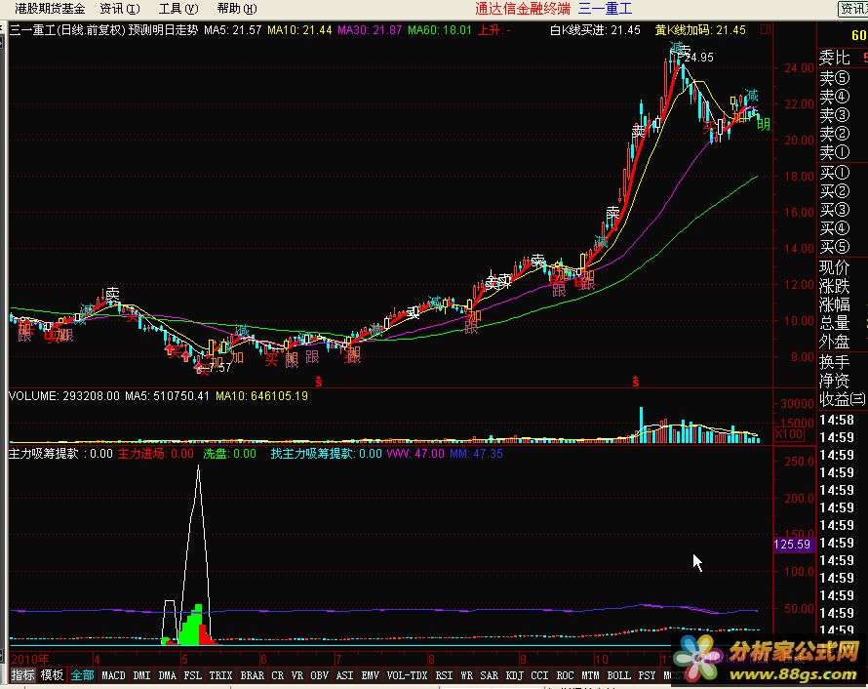Click the 通达信金融终端 title text
The height and width of the screenshot is (689, 868).
(x=523, y=9)
